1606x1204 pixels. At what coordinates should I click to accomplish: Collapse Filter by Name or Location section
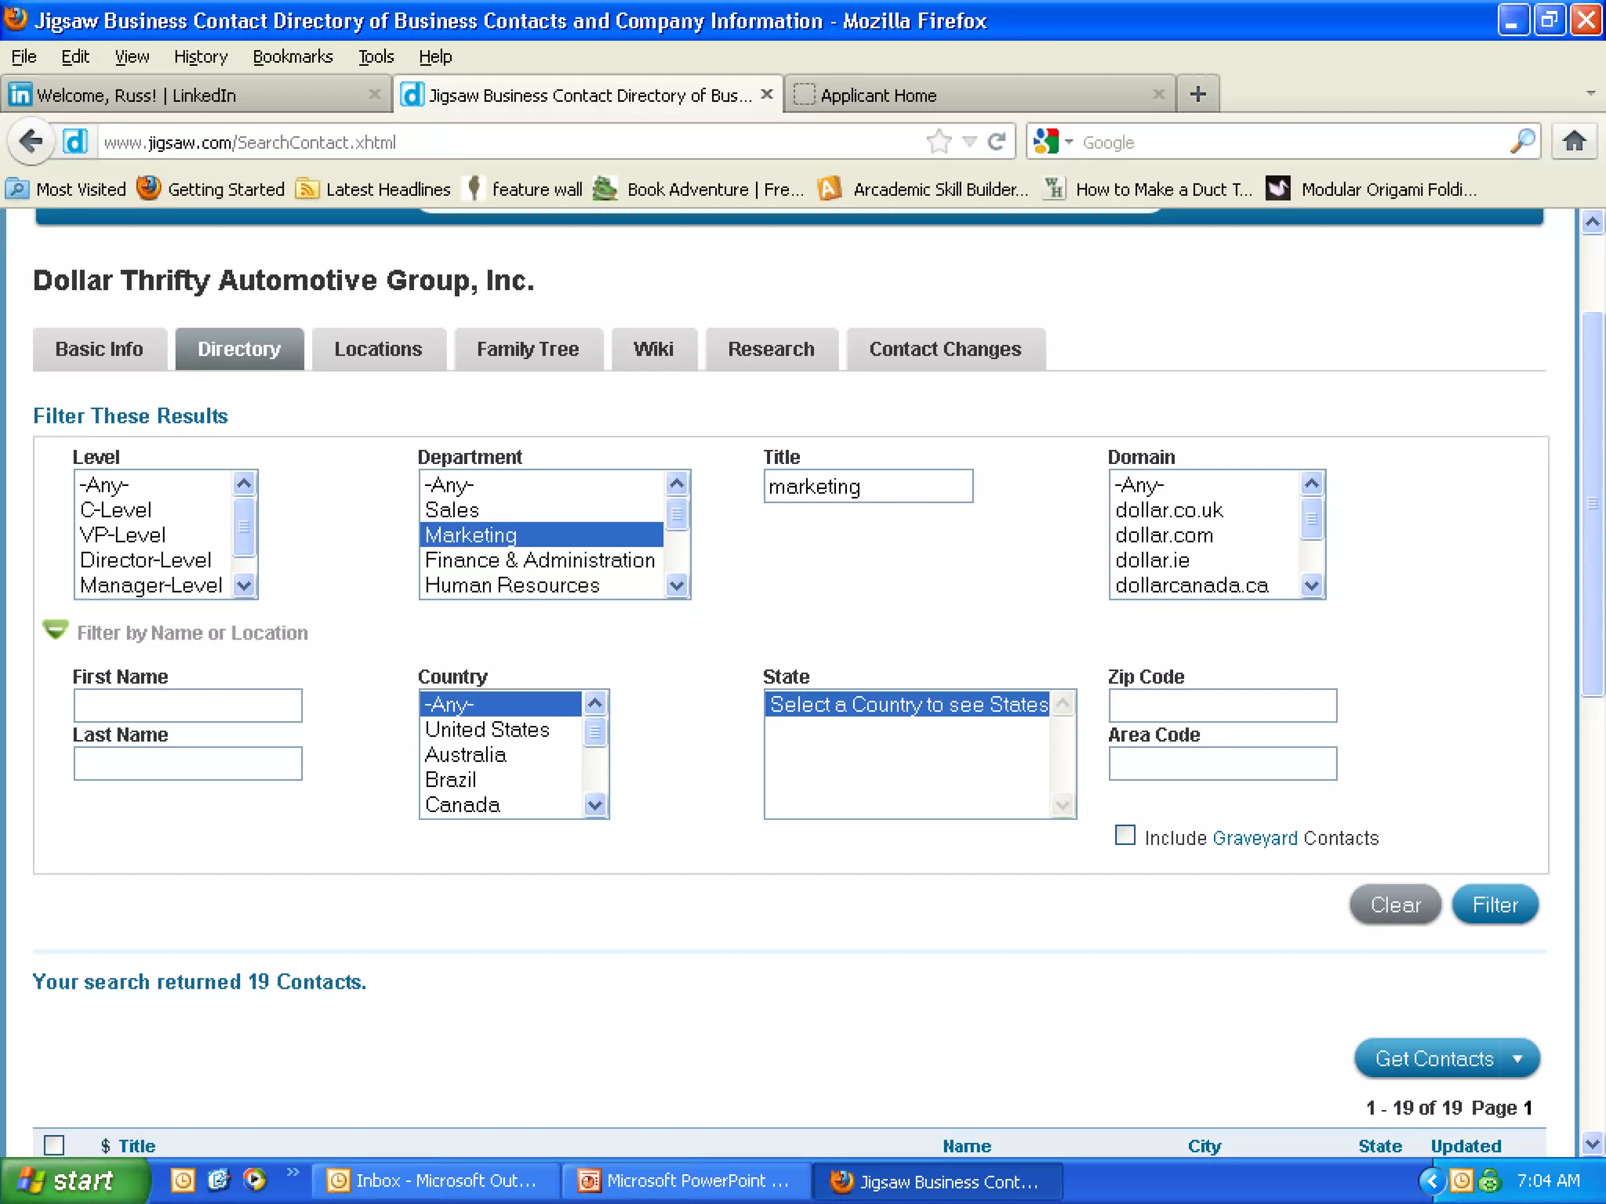[x=55, y=630]
